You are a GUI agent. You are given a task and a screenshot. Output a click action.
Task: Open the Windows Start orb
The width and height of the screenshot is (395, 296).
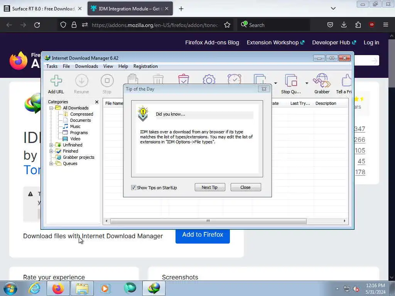(x=10, y=289)
